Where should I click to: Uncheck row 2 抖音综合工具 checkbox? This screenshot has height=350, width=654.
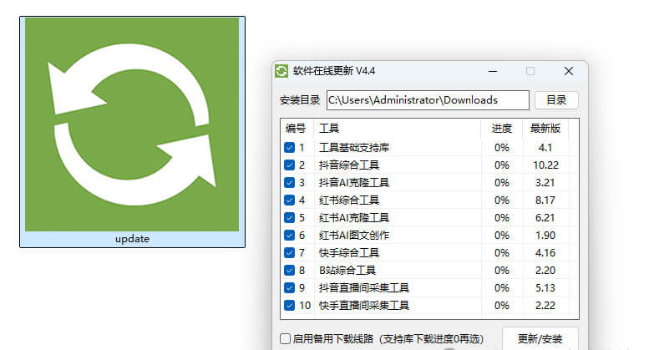pos(290,165)
